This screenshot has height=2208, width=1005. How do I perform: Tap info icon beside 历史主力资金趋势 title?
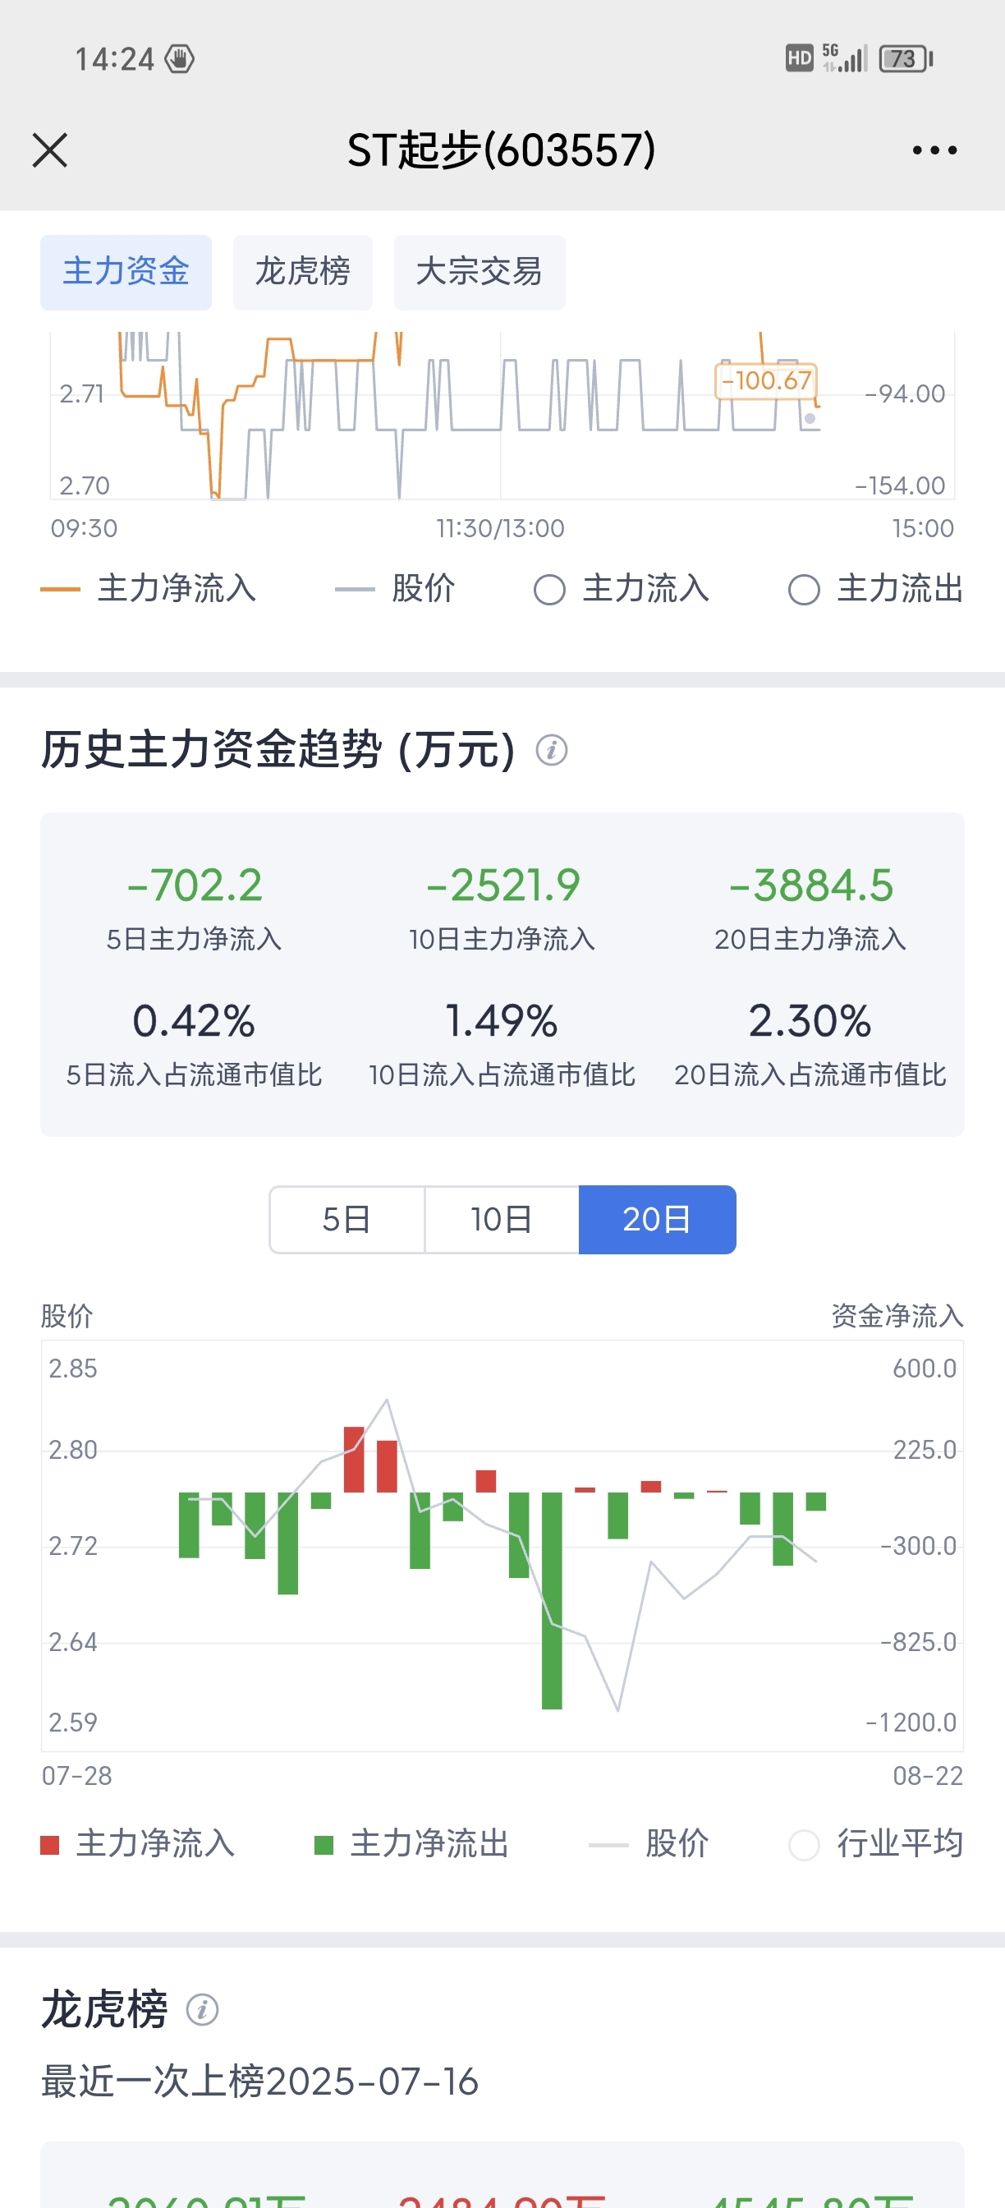click(551, 750)
